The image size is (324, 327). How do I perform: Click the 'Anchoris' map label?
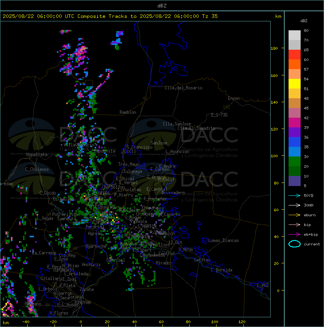[91, 264]
